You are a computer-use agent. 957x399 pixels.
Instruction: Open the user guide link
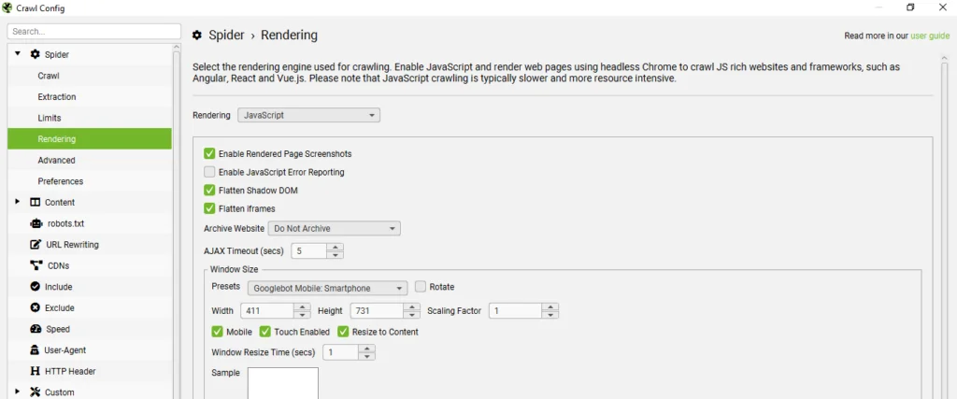coord(930,36)
